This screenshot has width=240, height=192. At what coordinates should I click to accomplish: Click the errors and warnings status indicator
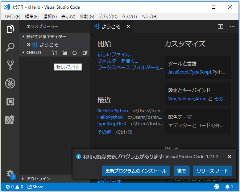pyautogui.click(x=15, y=187)
